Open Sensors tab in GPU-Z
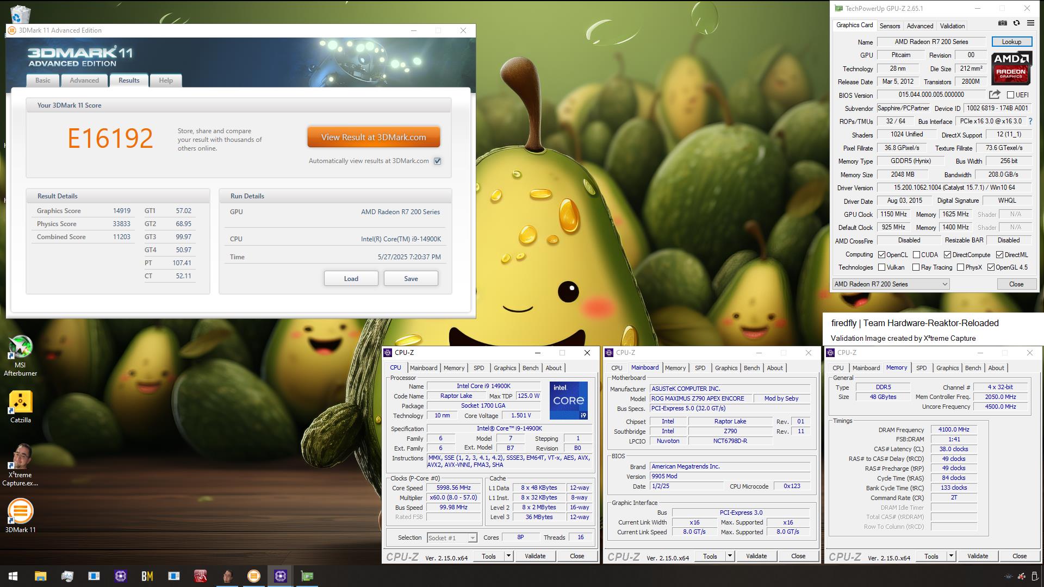The width and height of the screenshot is (1044, 587). pyautogui.click(x=890, y=26)
